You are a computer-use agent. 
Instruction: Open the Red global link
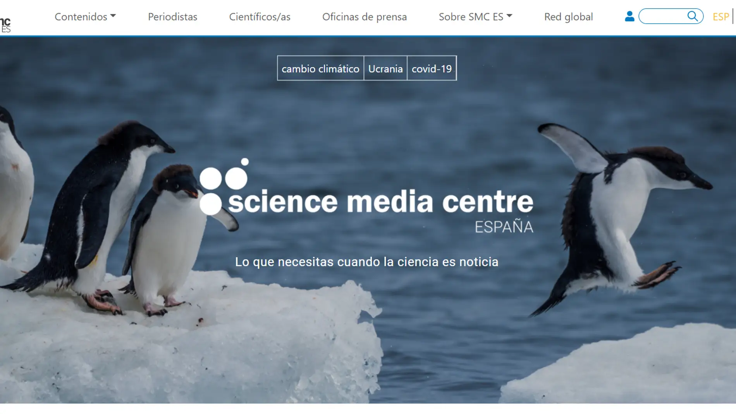click(568, 17)
